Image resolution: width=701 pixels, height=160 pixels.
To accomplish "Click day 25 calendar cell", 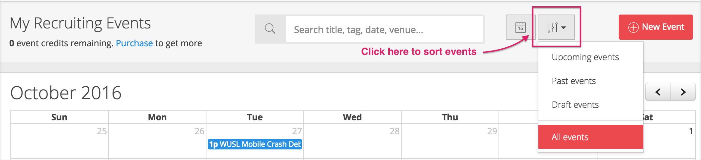I will pyautogui.click(x=60, y=140).
